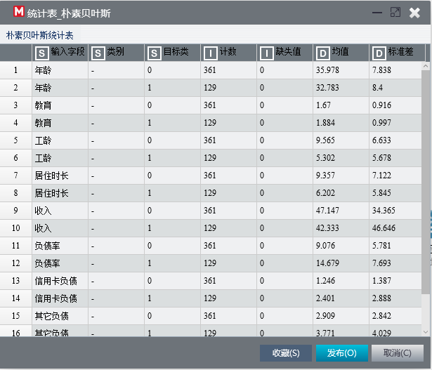
Task: Click the I type icon of 缺失值 column
Action: point(266,53)
